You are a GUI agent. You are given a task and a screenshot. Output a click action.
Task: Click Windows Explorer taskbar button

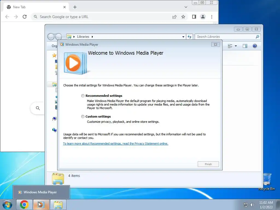tap(58, 205)
